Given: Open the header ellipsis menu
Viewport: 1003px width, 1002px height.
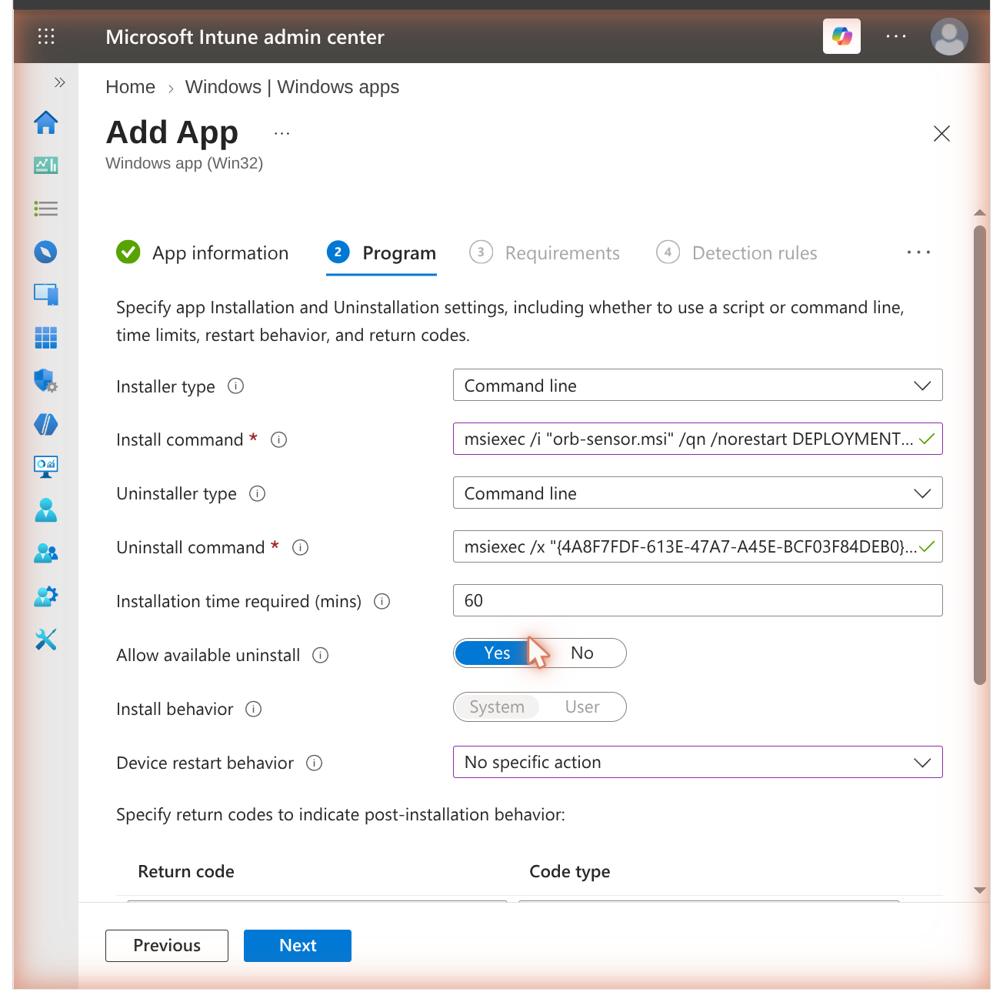Looking at the screenshot, I should point(896,36).
